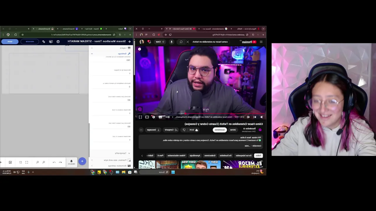
Task: Open the YouTube hamburger guide menu
Action: tap(261, 42)
